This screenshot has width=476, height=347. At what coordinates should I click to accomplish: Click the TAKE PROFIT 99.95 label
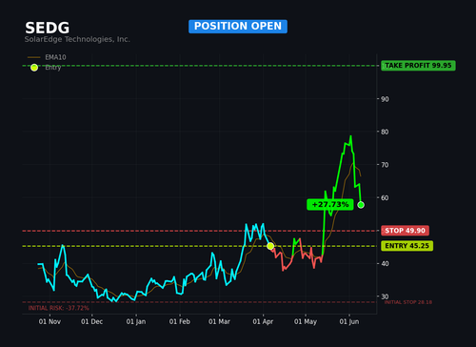point(418,66)
